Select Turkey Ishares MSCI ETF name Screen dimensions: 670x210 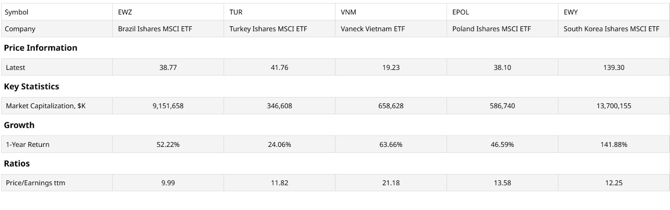(268, 29)
